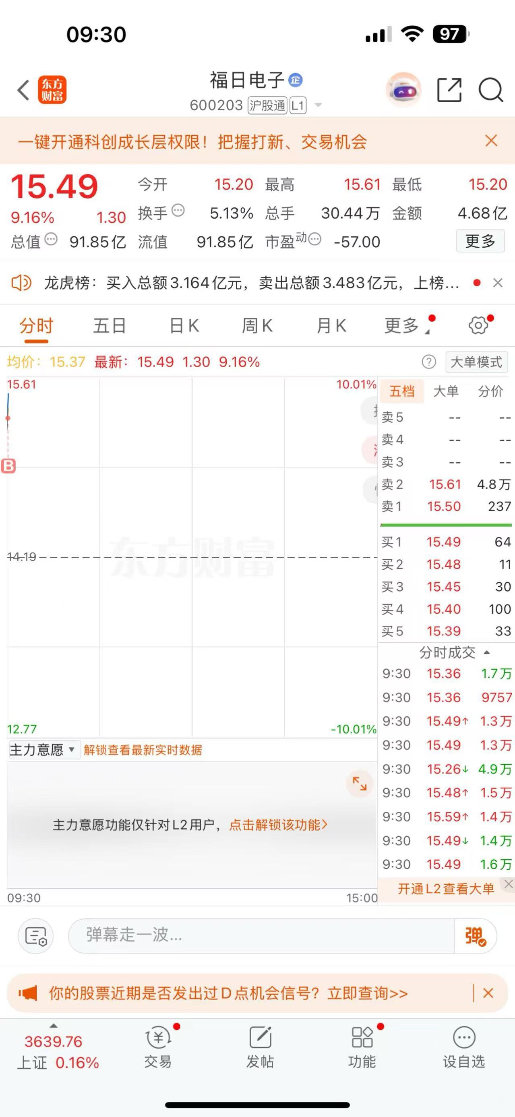Tap the blue 正 badge beside 福日电子

pos(296,80)
